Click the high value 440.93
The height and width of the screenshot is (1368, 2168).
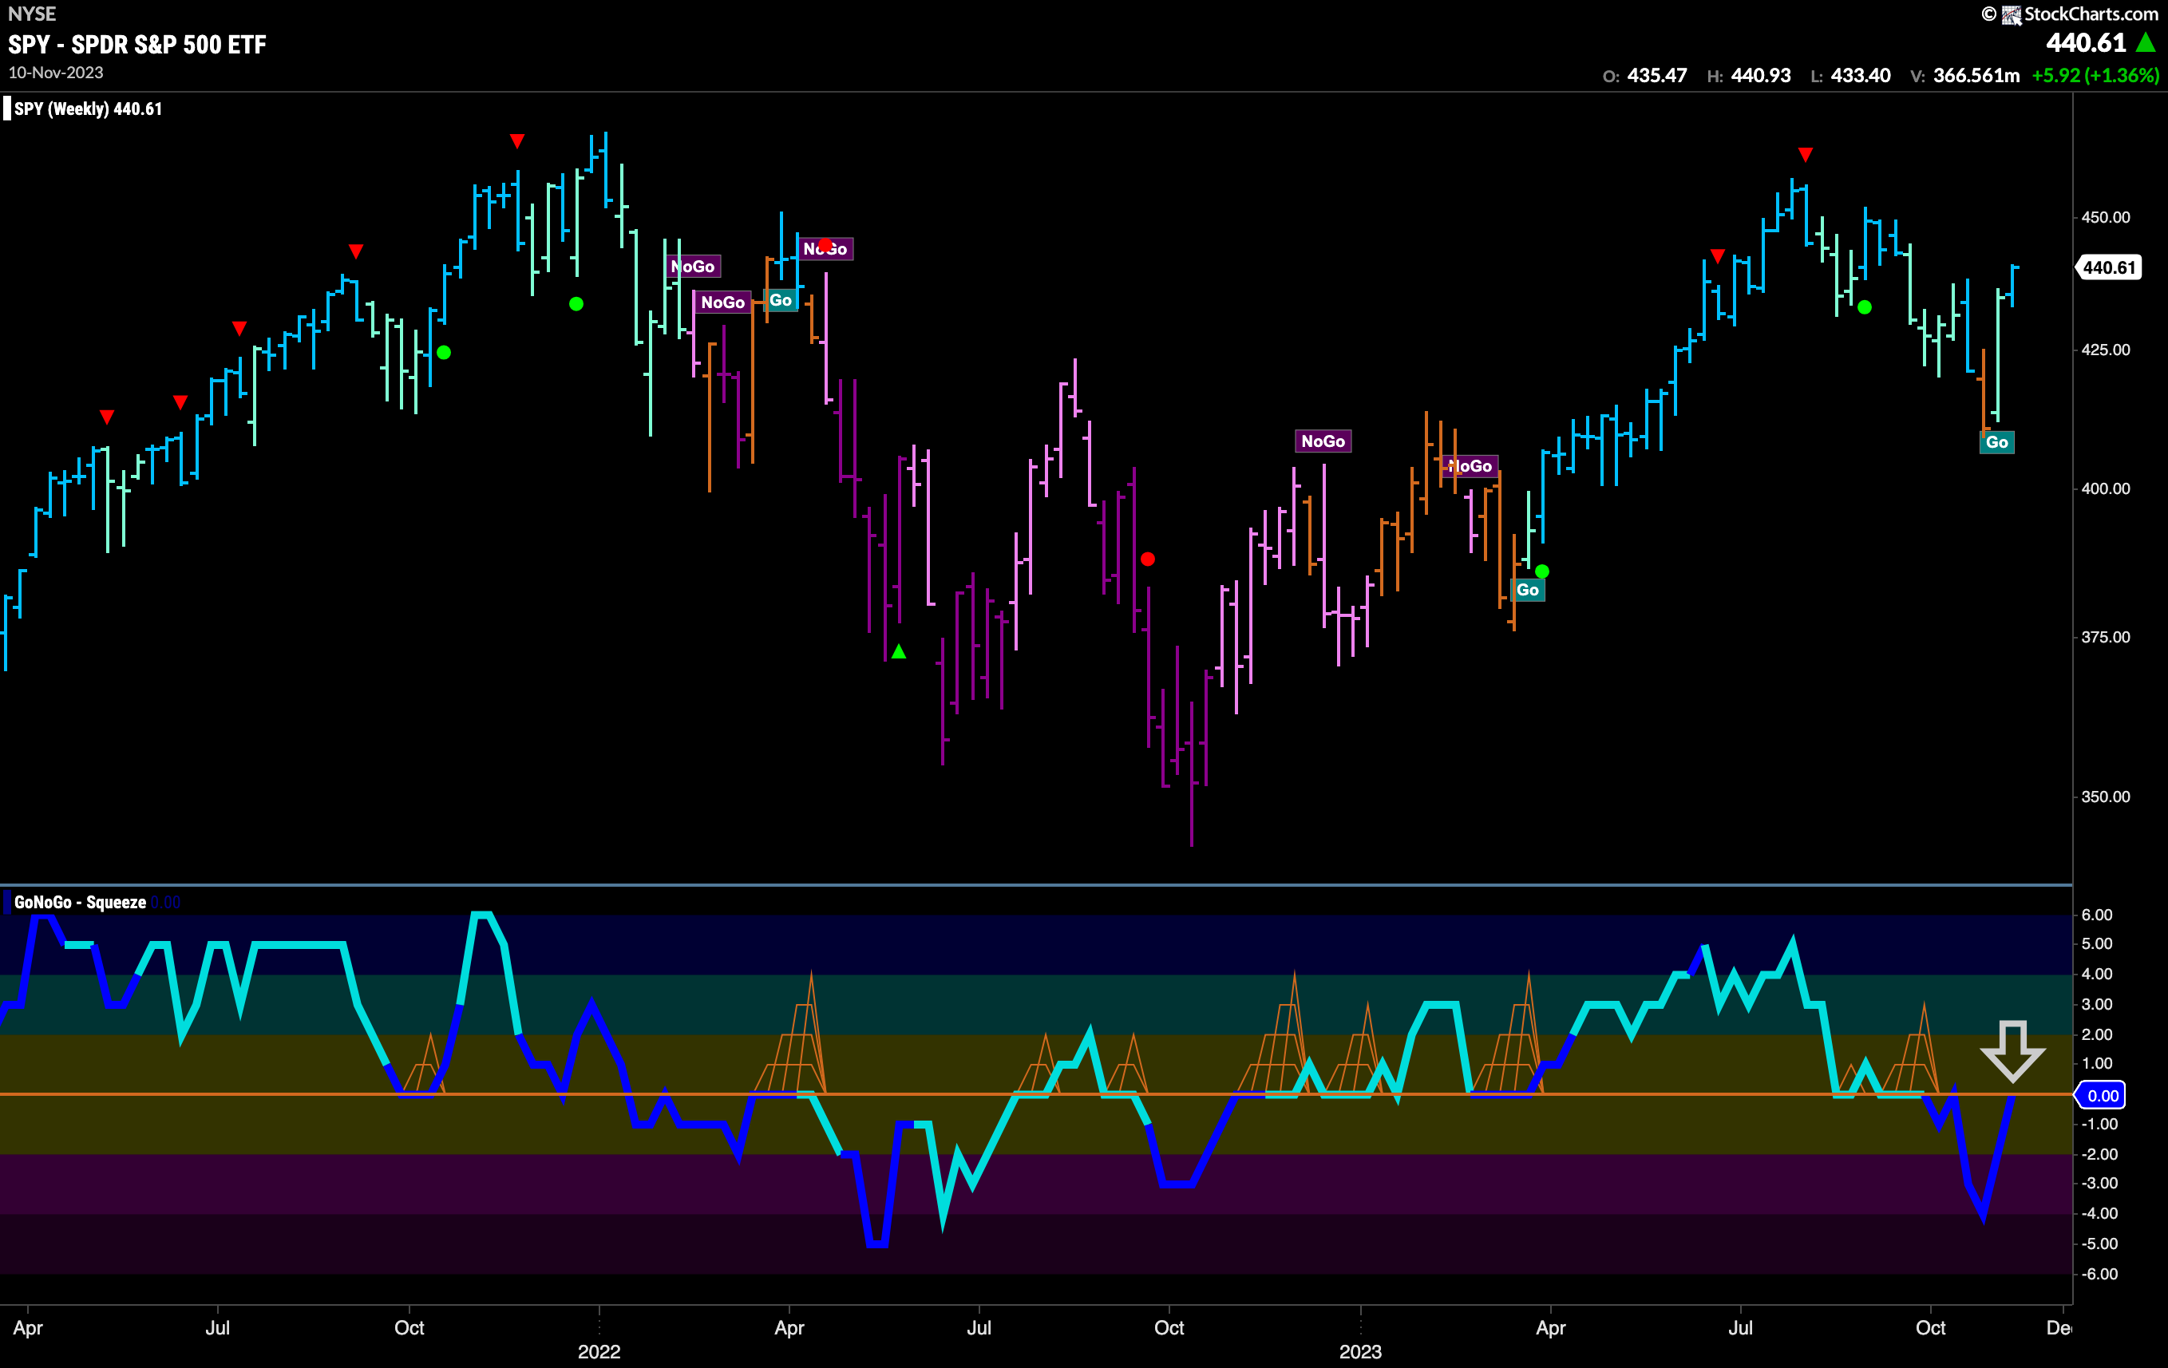(x=1761, y=76)
